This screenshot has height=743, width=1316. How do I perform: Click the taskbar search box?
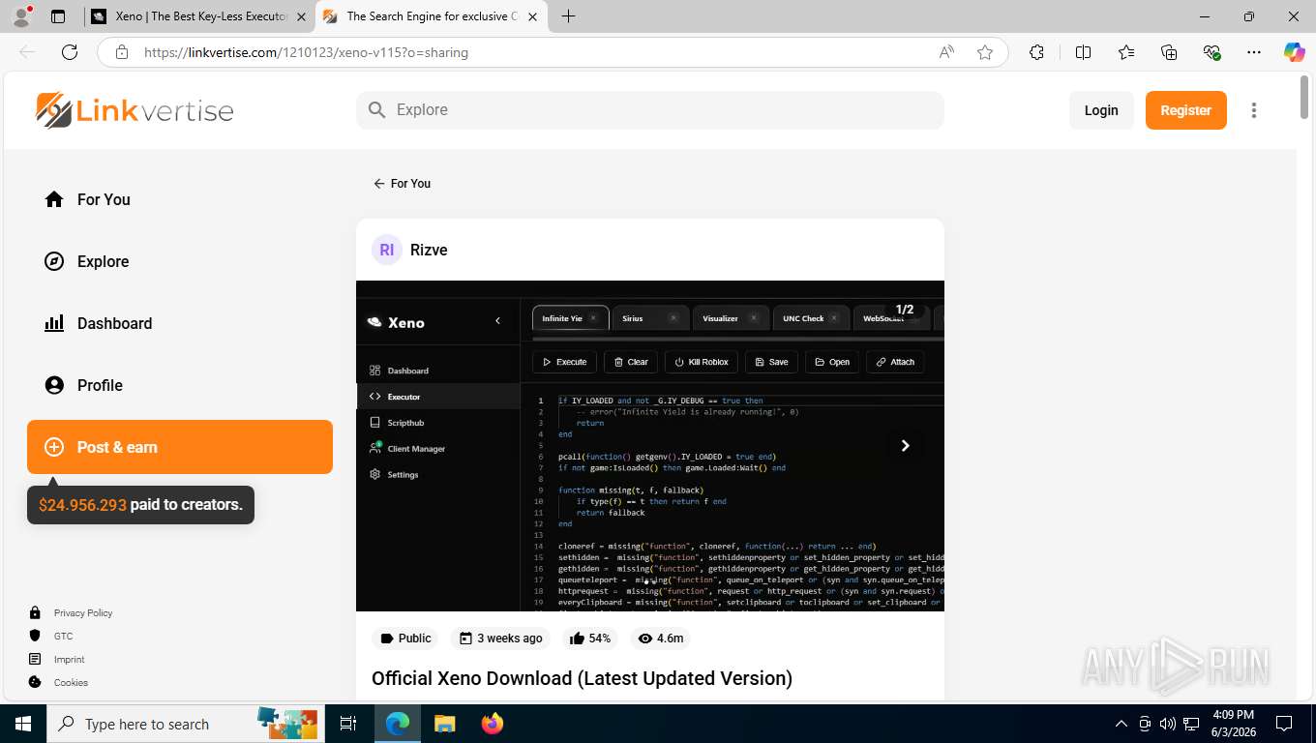click(x=184, y=724)
